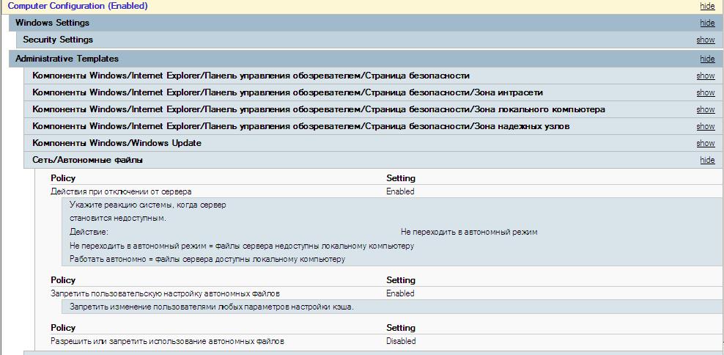
Task: Click hide link for Computer Configuration section
Action: pyautogui.click(x=706, y=6)
